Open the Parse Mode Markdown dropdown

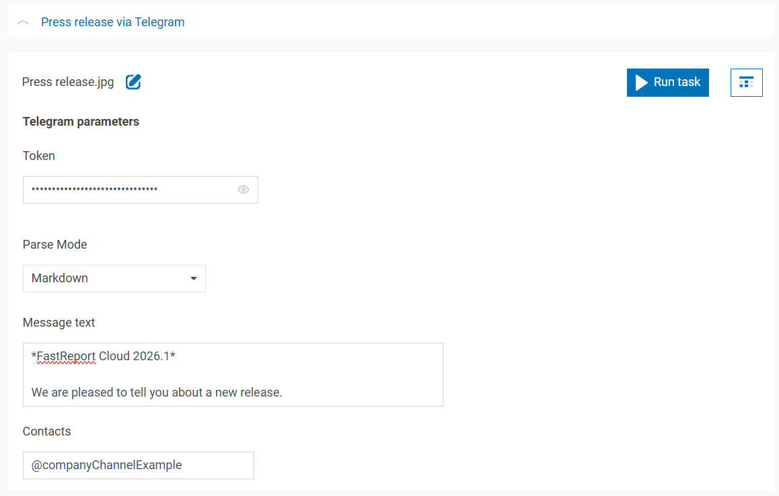click(x=114, y=278)
